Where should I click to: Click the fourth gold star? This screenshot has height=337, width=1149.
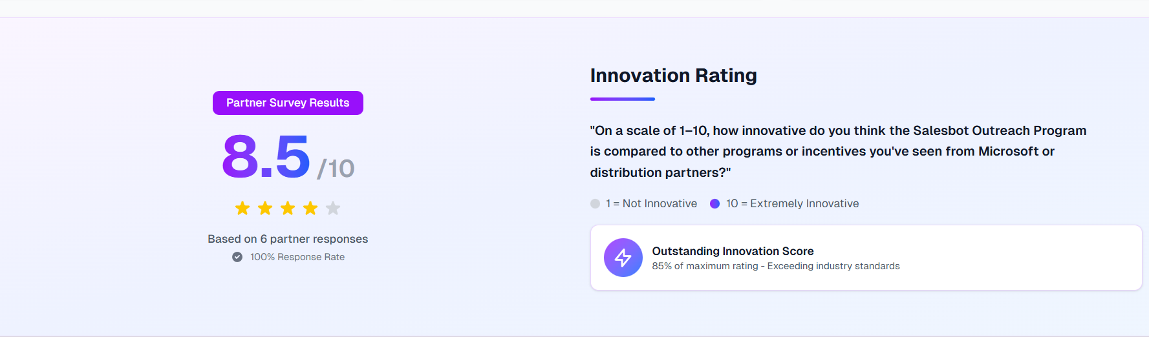click(310, 208)
